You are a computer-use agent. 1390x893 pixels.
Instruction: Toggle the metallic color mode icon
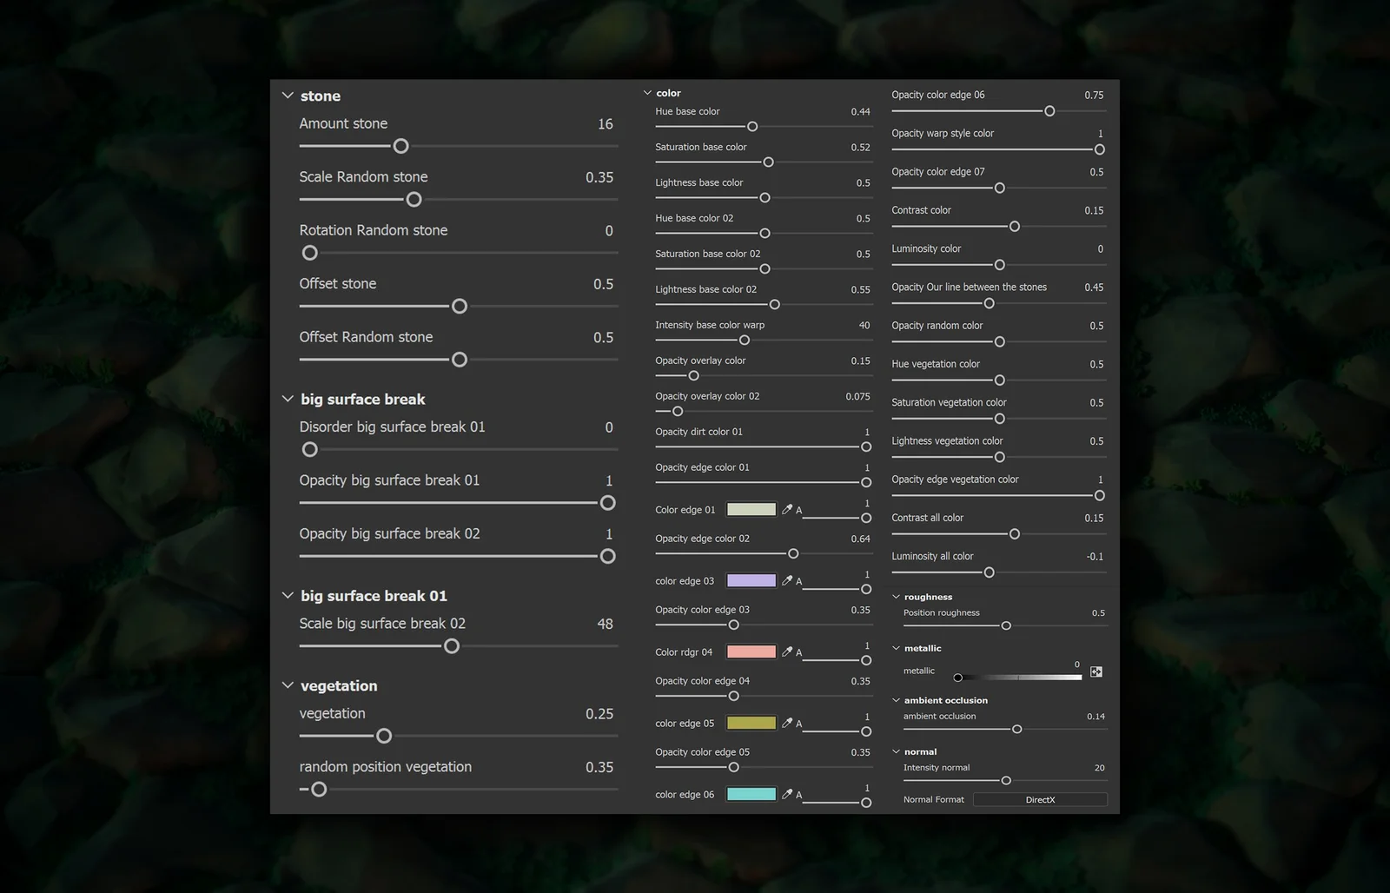coord(1096,671)
